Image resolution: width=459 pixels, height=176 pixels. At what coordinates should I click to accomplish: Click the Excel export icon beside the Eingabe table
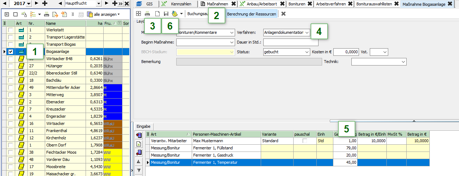(x=139, y=144)
